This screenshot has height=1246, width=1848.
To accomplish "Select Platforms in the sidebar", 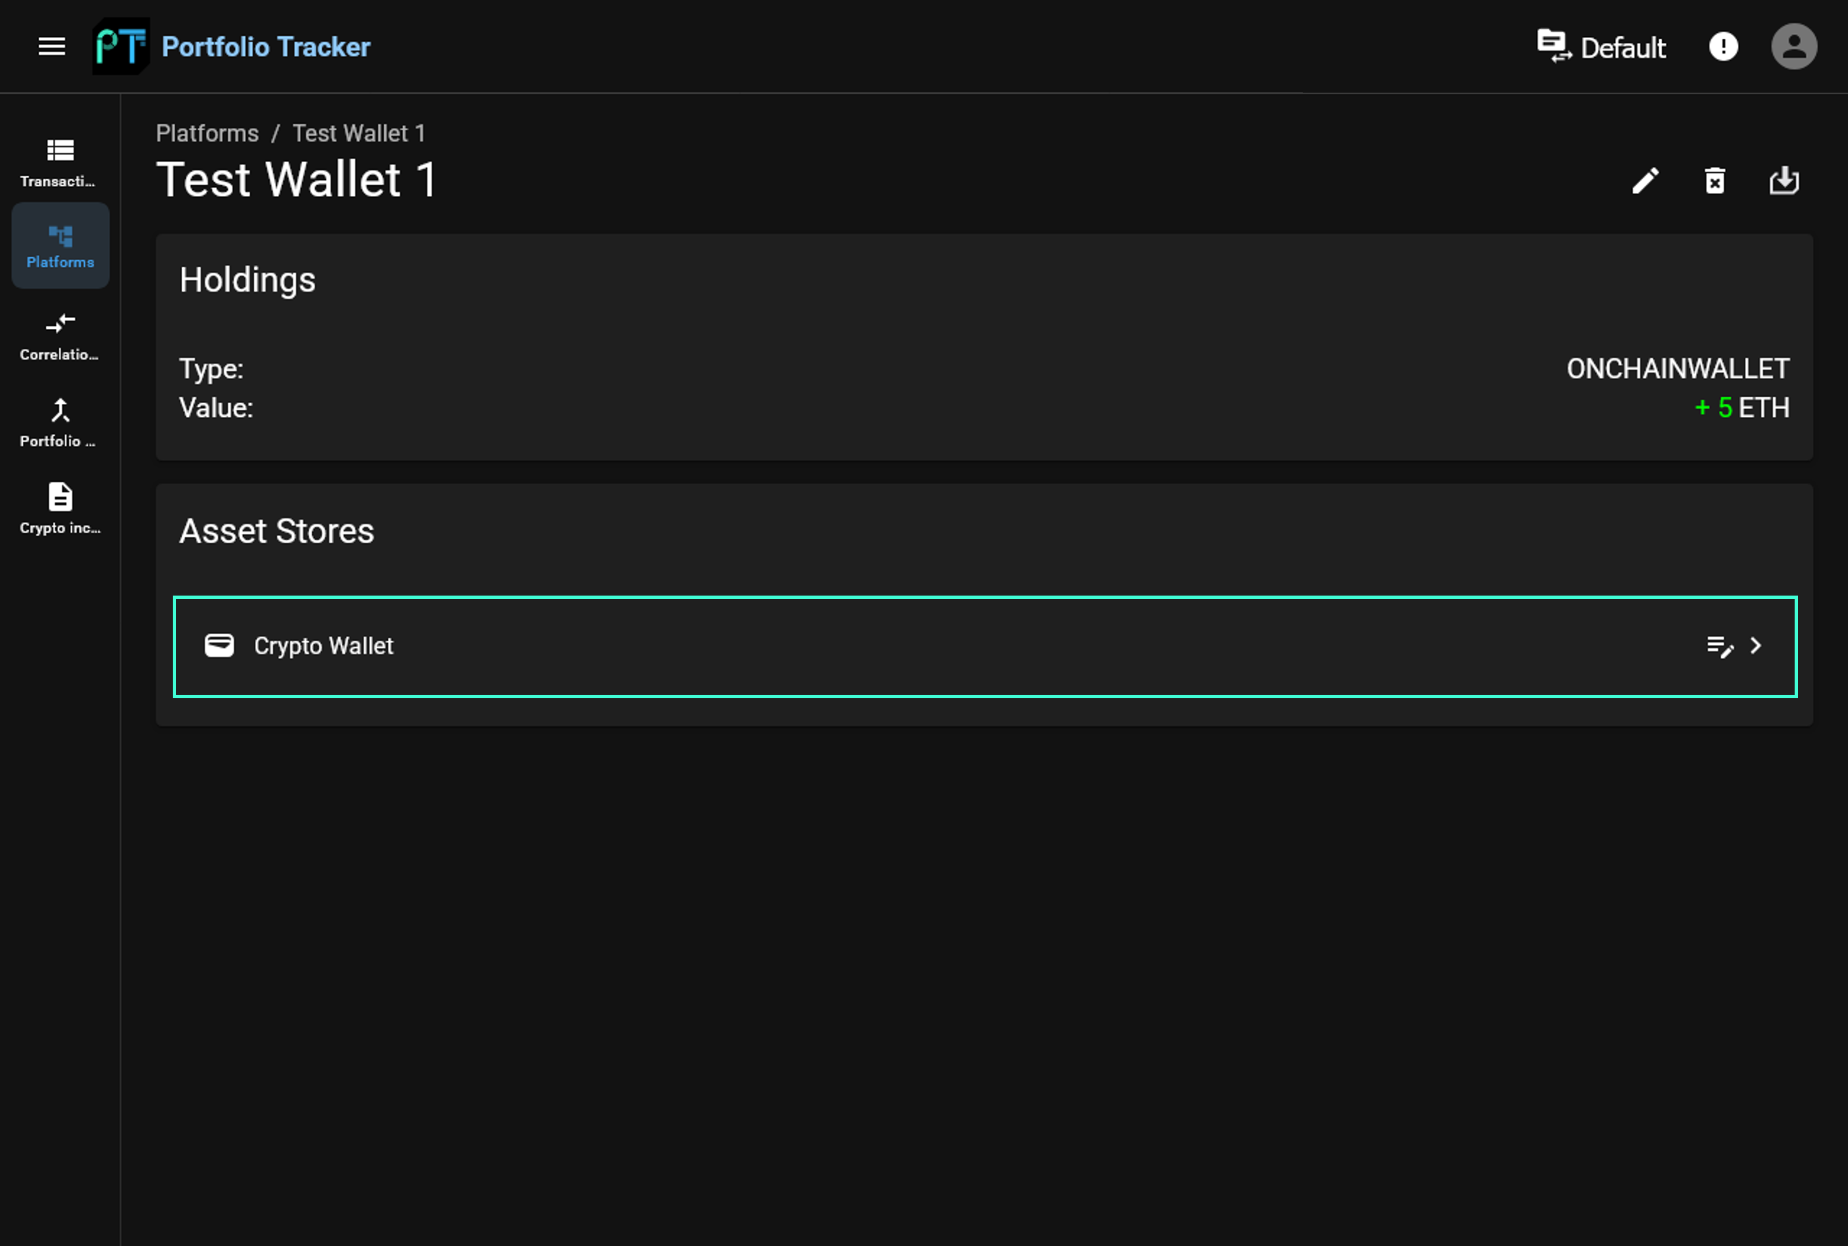I will 60,246.
